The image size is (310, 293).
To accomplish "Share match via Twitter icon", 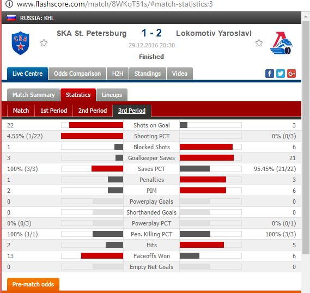I will pyautogui.click(x=281, y=74).
